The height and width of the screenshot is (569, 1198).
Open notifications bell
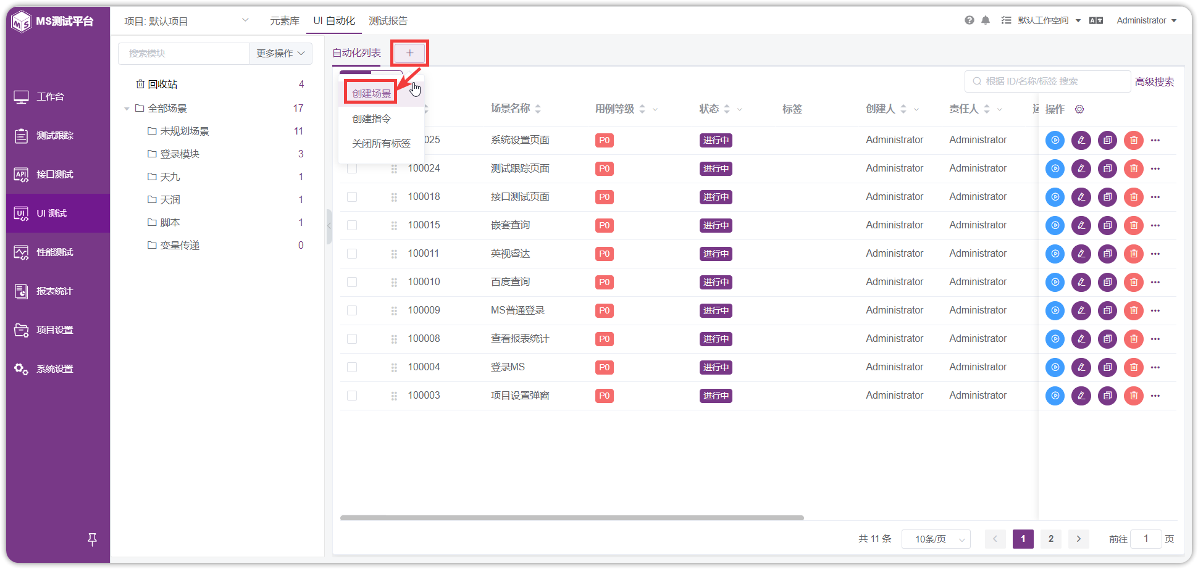[986, 20]
